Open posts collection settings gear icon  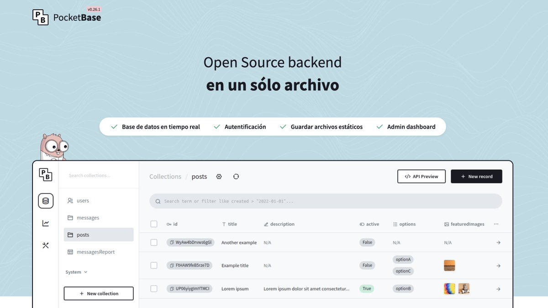219,176
